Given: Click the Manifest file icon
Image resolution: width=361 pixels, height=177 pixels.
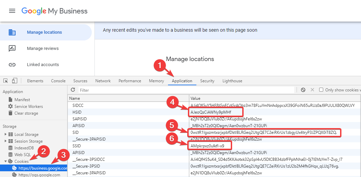Looking at the screenshot, I should pyautogui.click(x=10, y=99).
